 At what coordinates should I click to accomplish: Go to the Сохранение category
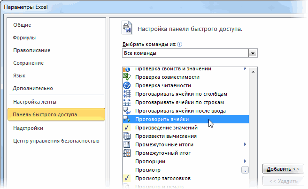tap(28, 63)
